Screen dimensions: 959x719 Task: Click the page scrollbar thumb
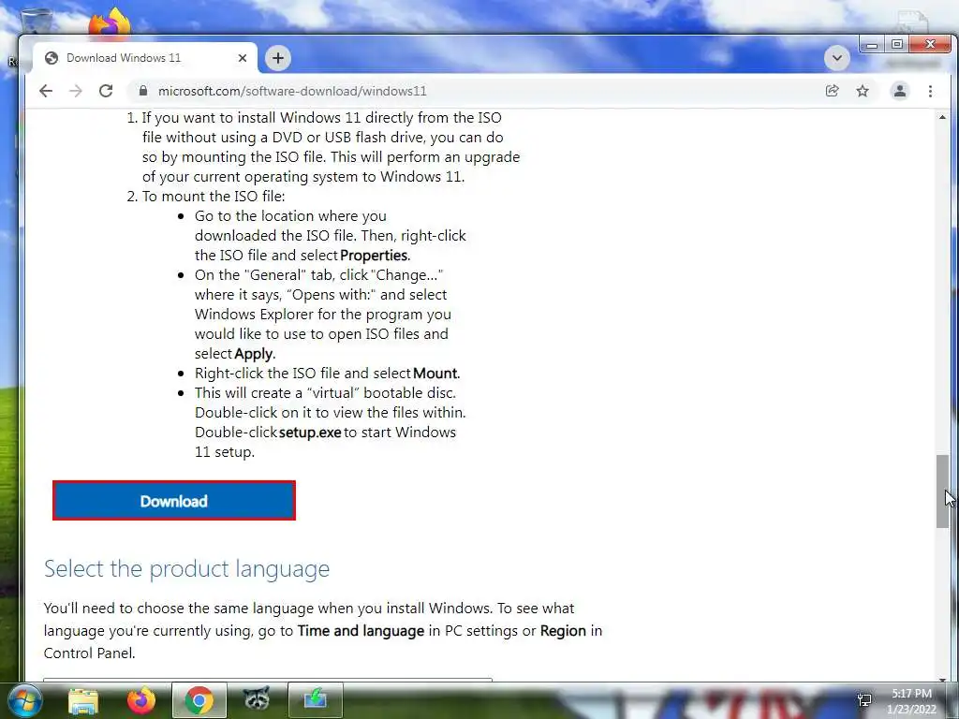[942, 491]
